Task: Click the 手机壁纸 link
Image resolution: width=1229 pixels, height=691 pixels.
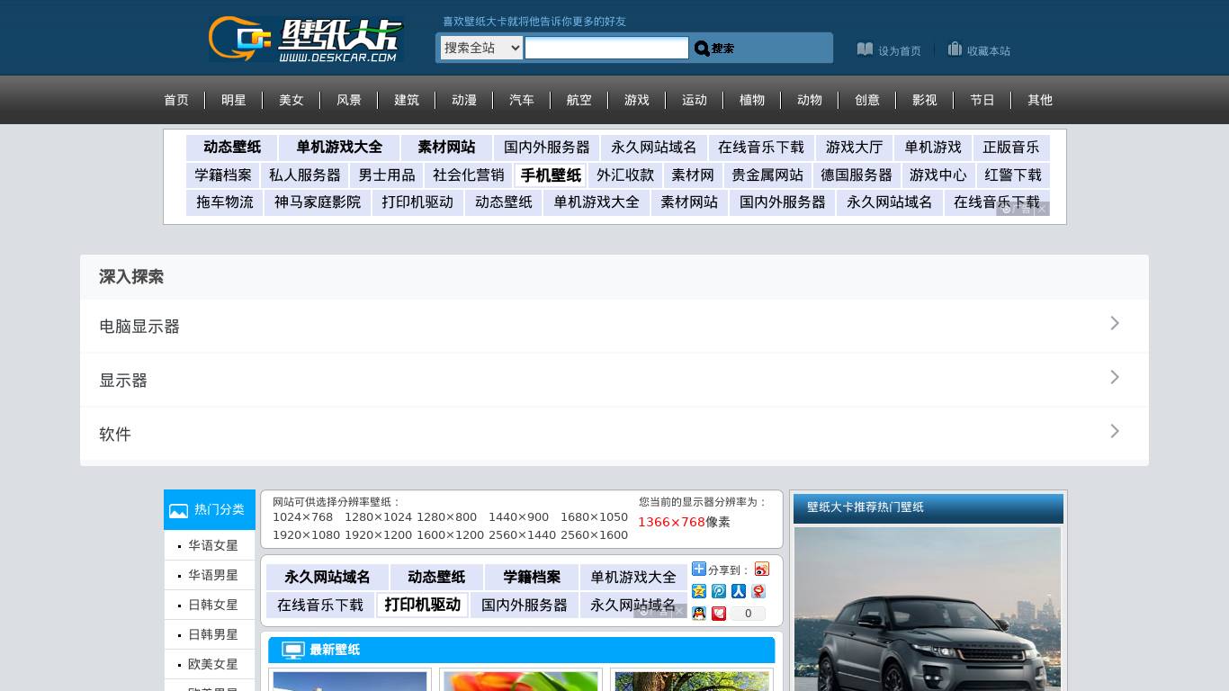Action: pyautogui.click(x=551, y=175)
